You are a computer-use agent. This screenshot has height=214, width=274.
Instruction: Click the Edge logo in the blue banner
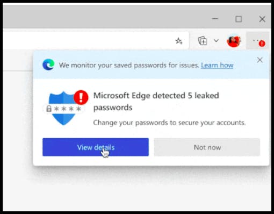coord(48,65)
